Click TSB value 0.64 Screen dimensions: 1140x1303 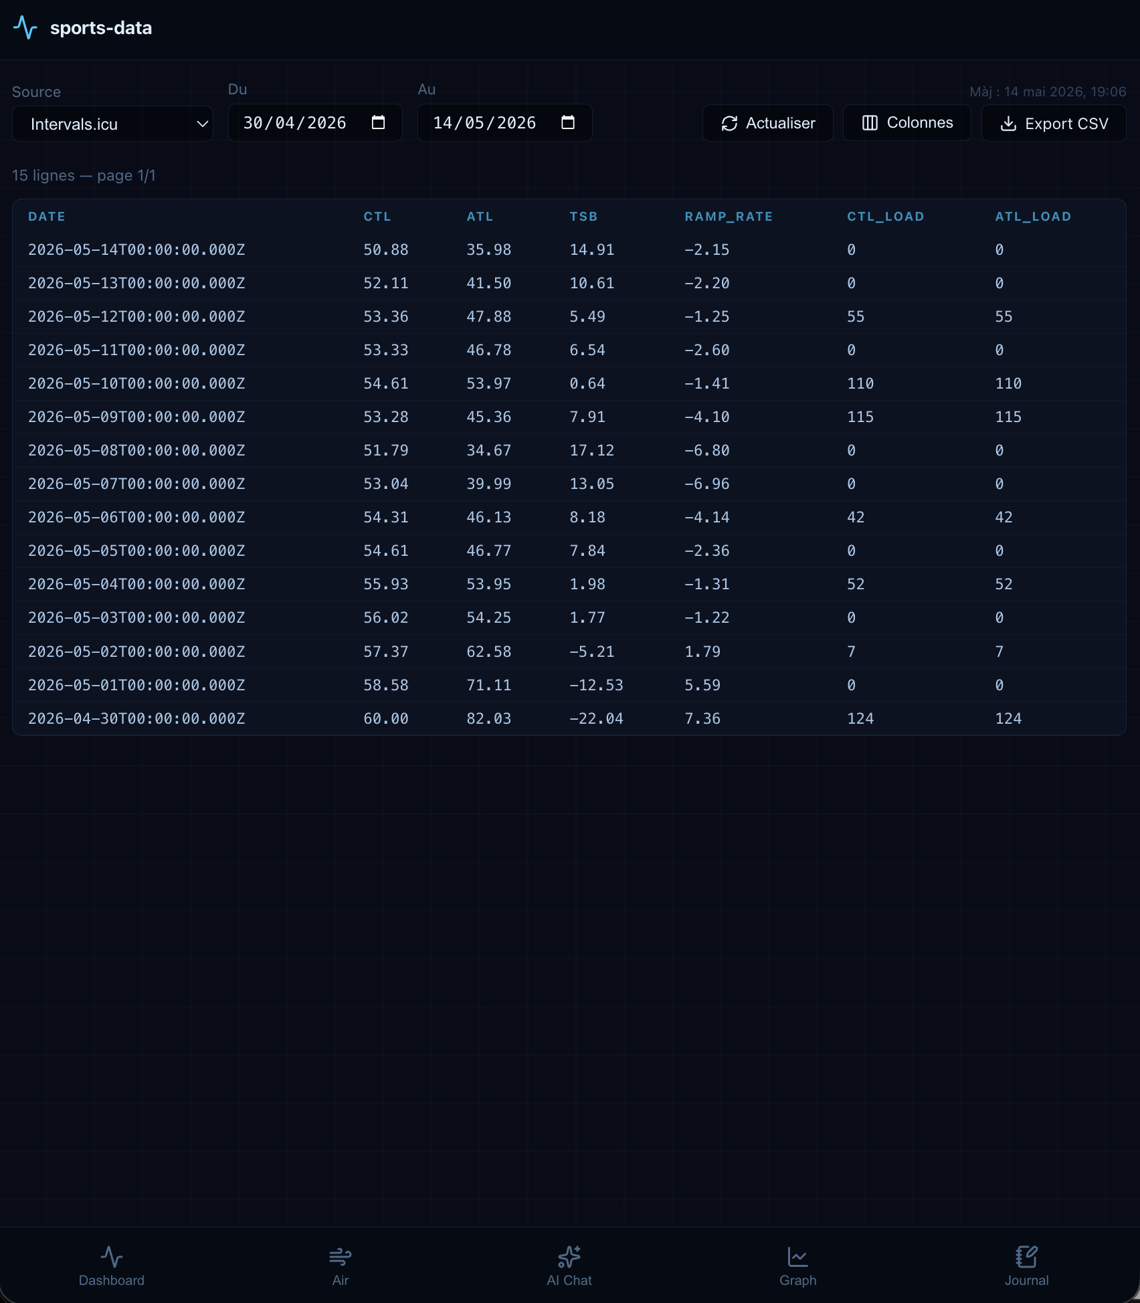pos(587,383)
